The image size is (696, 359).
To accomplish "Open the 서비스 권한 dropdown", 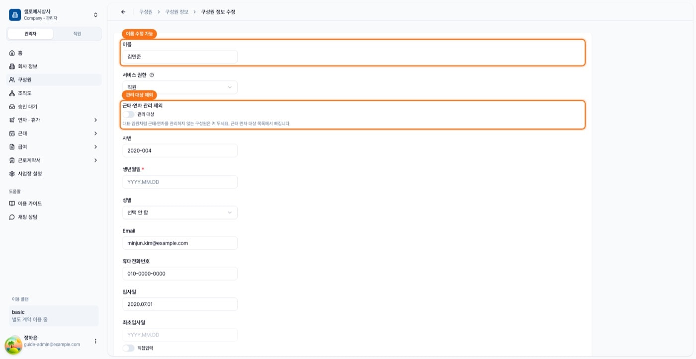I will (180, 87).
